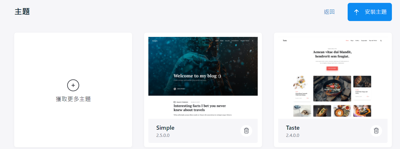Open the 獲取更多主題 text link
Image resolution: width=400 pixels, height=149 pixels.
pyautogui.click(x=73, y=99)
